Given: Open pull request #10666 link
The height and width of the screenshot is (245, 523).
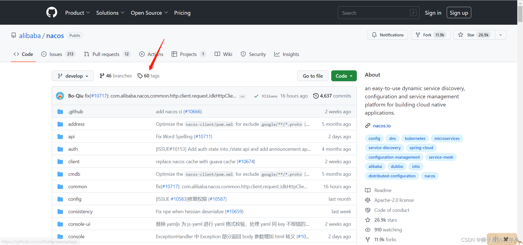Looking at the screenshot, I should 193,112.
